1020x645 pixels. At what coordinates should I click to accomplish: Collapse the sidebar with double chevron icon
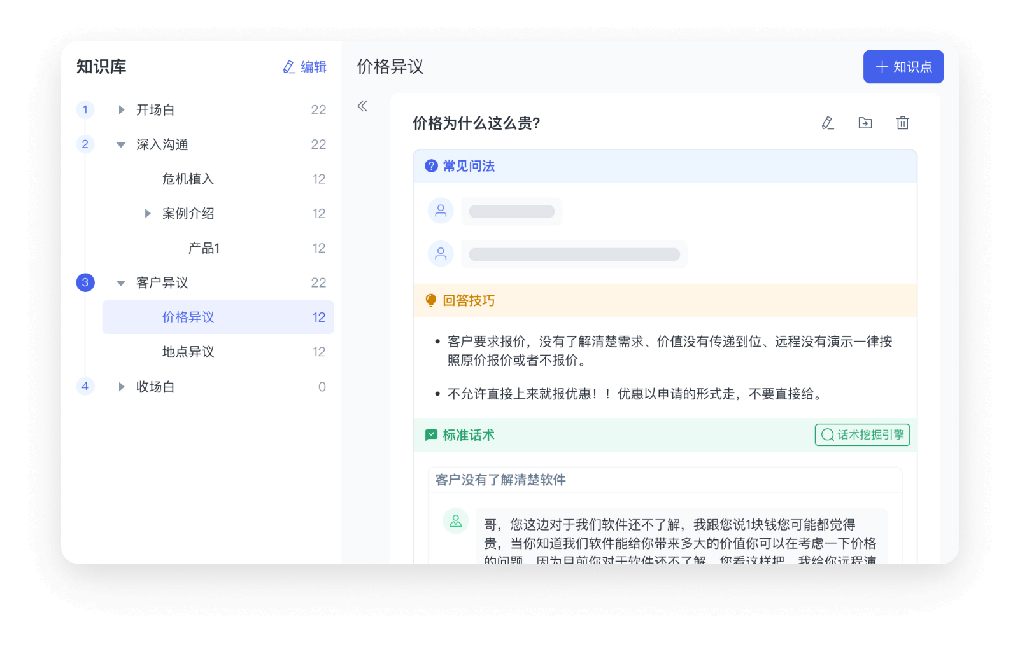click(x=362, y=106)
